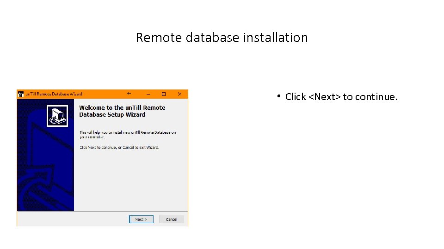Maximize the Remote Database Wizard window
The image size is (444, 249).
pyautogui.click(x=163, y=94)
